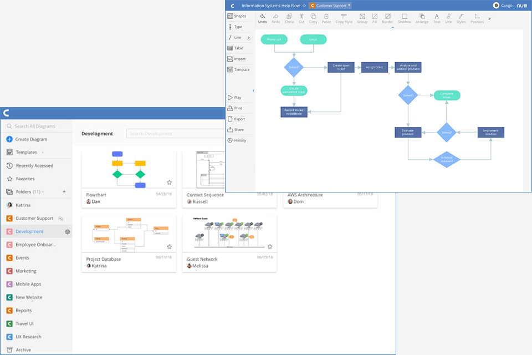The width and height of the screenshot is (532, 355).
Task: Click the Create Diagram button
Action: tap(27, 139)
